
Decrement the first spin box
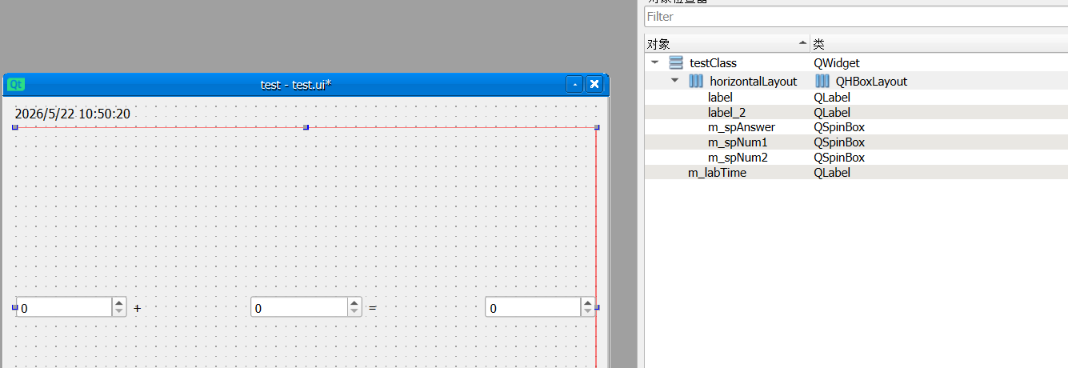[119, 312]
